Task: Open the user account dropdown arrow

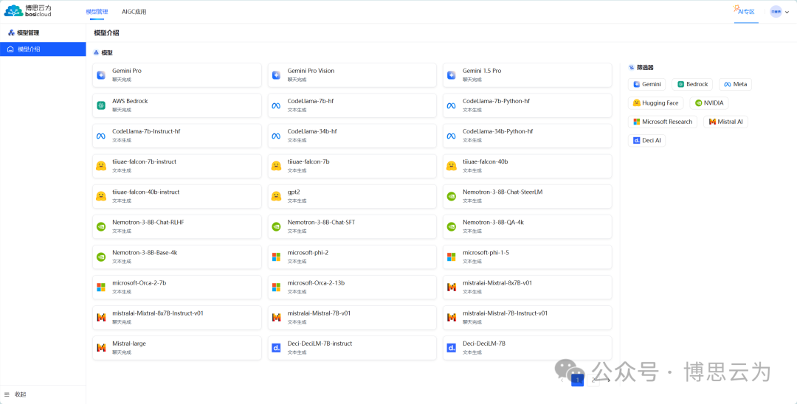Action: click(x=787, y=13)
